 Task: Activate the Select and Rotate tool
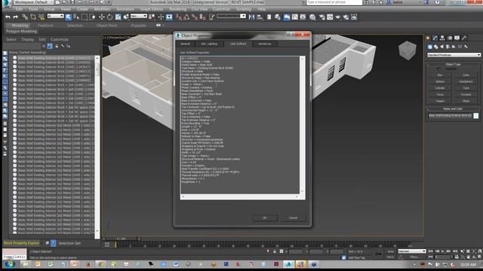(109, 17)
